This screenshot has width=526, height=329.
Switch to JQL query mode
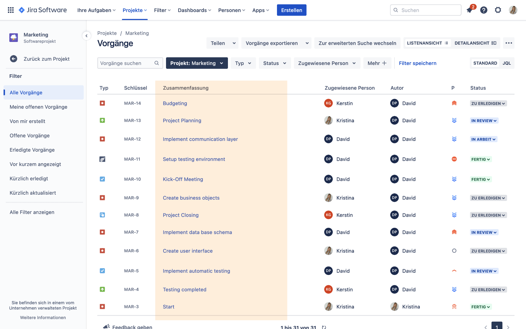[507, 63]
